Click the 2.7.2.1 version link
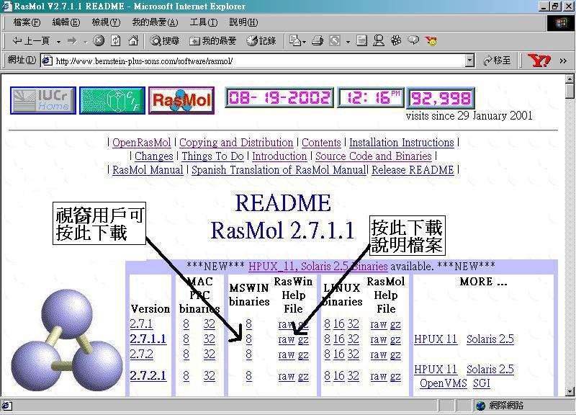Viewport: 576px width, 415px height. [x=148, y=375]
